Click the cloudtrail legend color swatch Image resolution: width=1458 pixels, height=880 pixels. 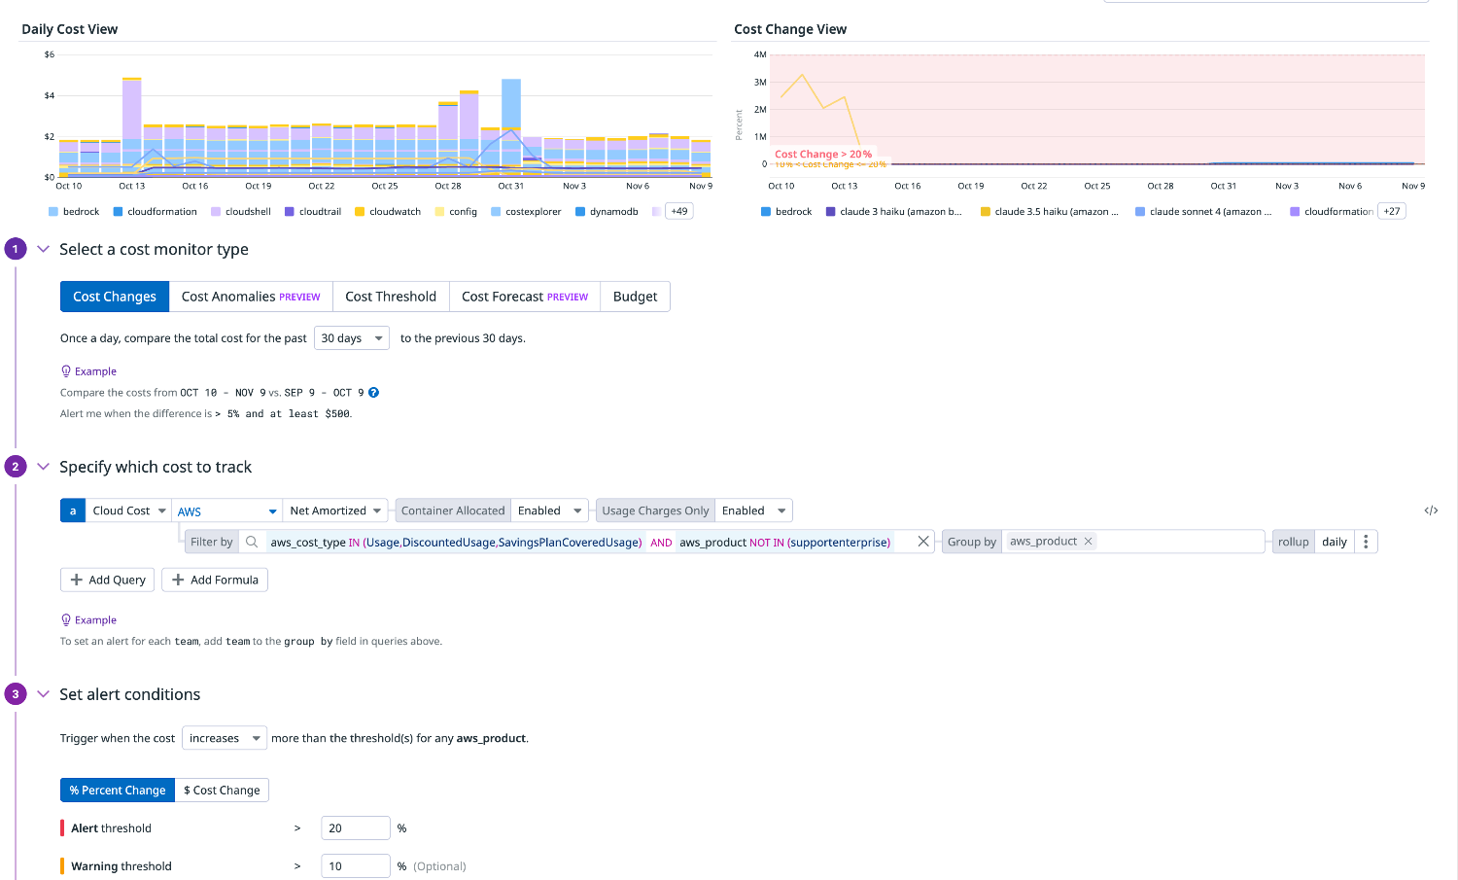[x=290, y=212]
